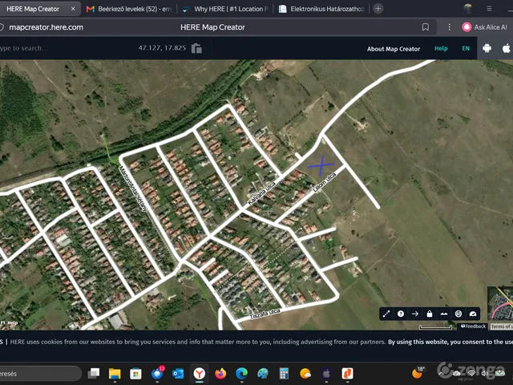
Task: Open the Apple app download icon
Action: (x=506, y=48)
